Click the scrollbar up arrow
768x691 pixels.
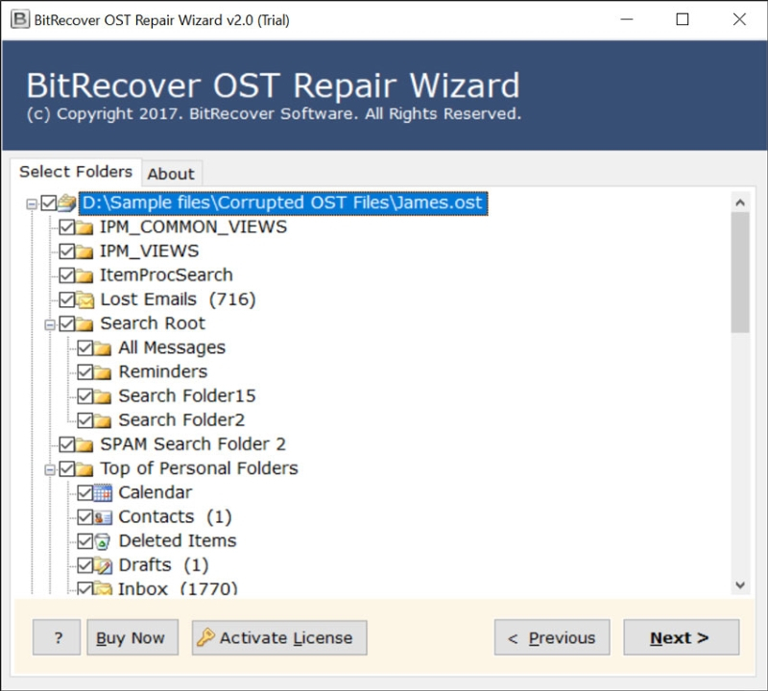point(740,203)
